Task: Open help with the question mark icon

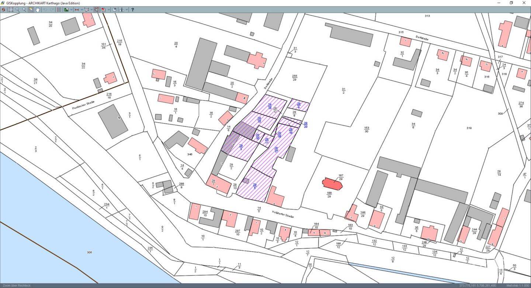Action: (x=132, y=10)
